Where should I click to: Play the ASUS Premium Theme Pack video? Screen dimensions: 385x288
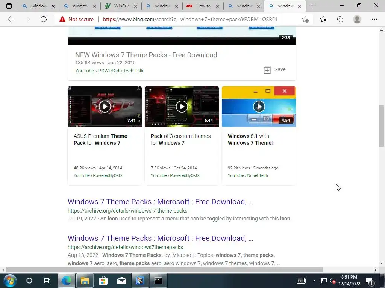tap(105, 106)
